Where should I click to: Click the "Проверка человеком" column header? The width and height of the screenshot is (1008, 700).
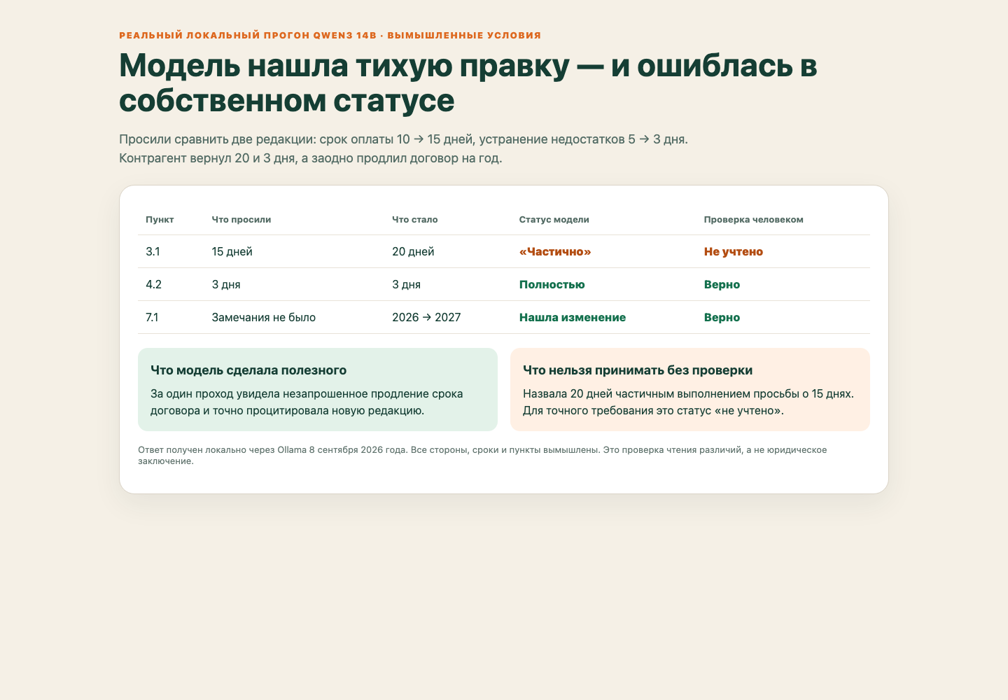754,220
